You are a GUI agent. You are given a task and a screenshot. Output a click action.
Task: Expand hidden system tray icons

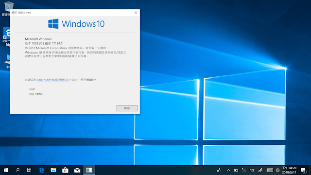click(228, 170)
